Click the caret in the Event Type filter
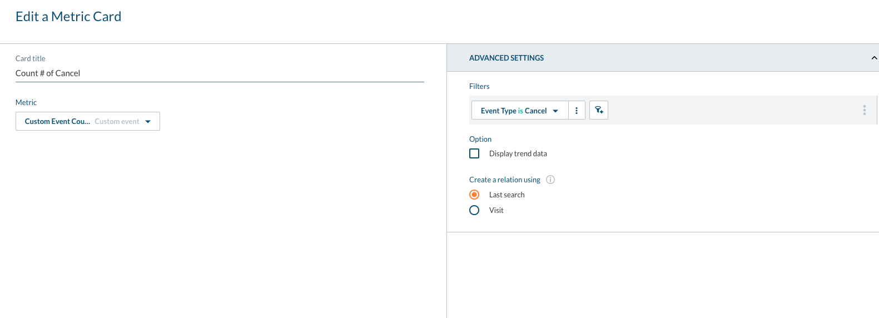This screenshot has width=879, height=318. 555,111
